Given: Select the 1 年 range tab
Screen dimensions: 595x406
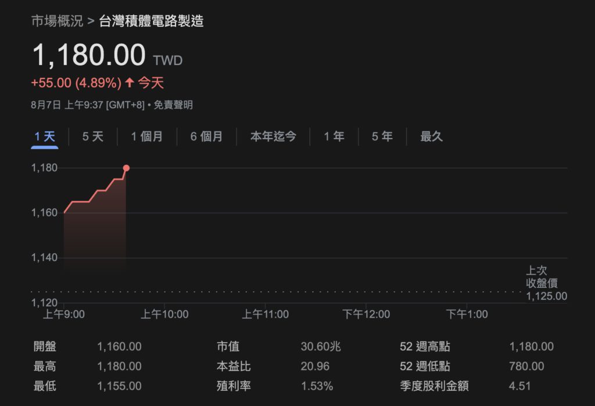Looking at the screenshot, I should pos(334,137).
